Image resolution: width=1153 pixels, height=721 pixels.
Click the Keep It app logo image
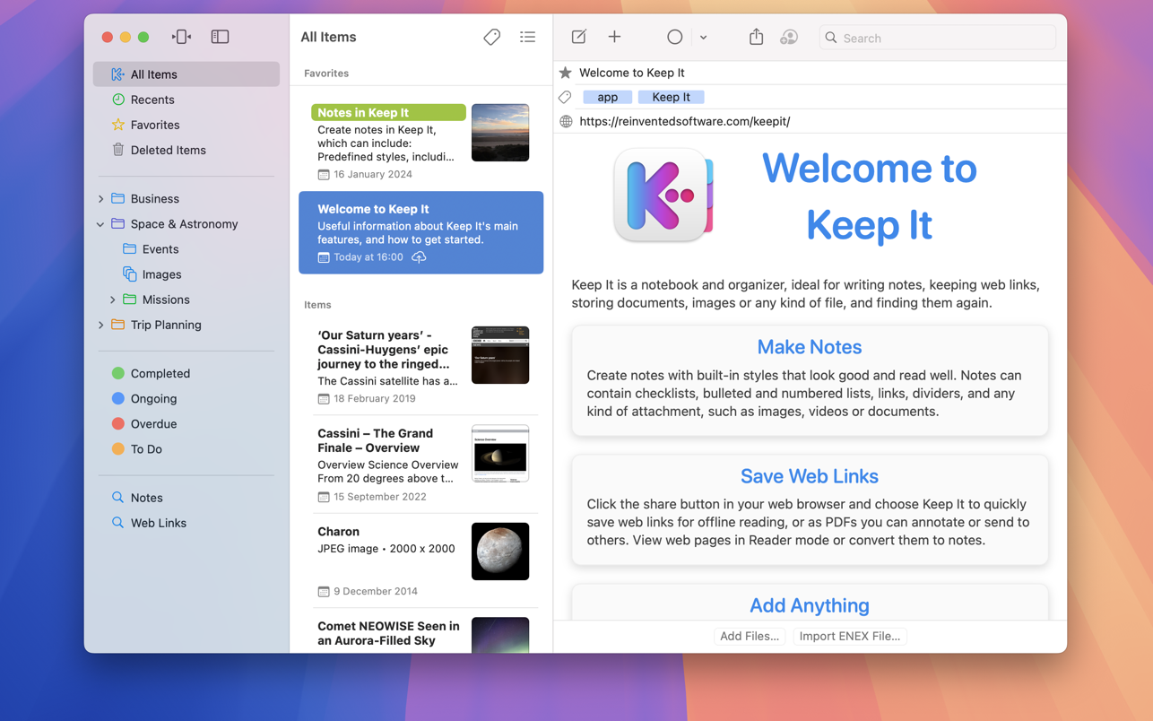(663, 195)
